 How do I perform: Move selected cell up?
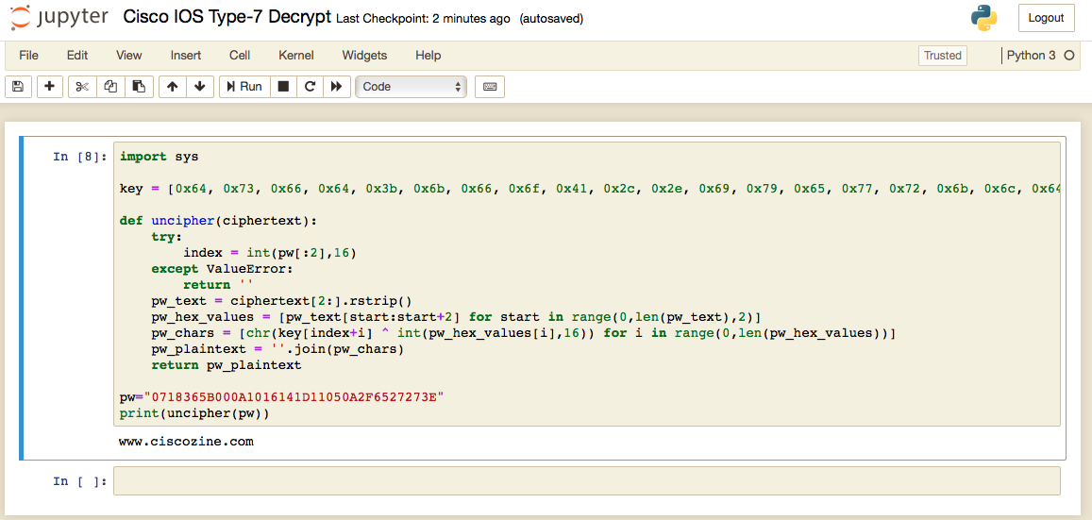[172, 86]
